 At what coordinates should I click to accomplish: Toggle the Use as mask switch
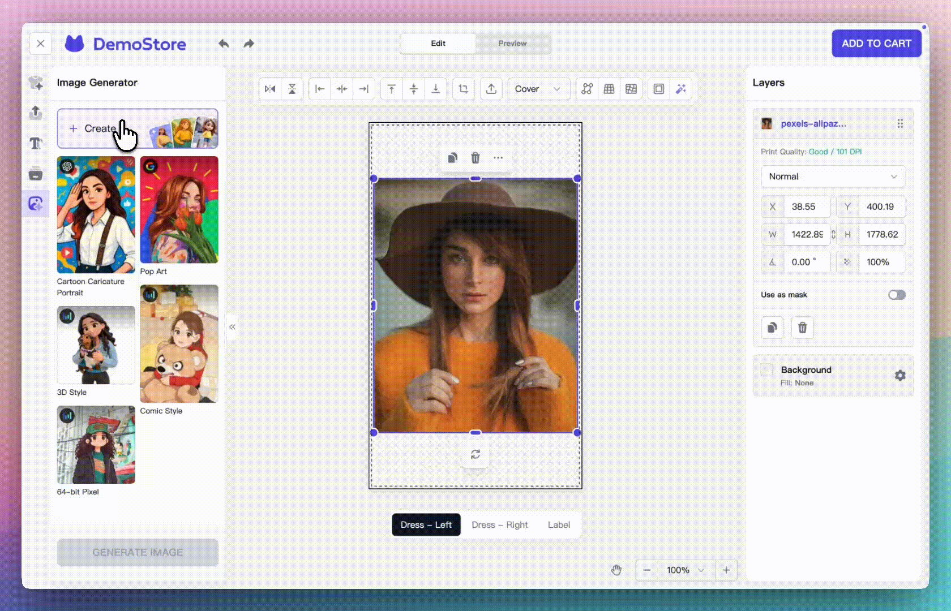tap(896, 295)
